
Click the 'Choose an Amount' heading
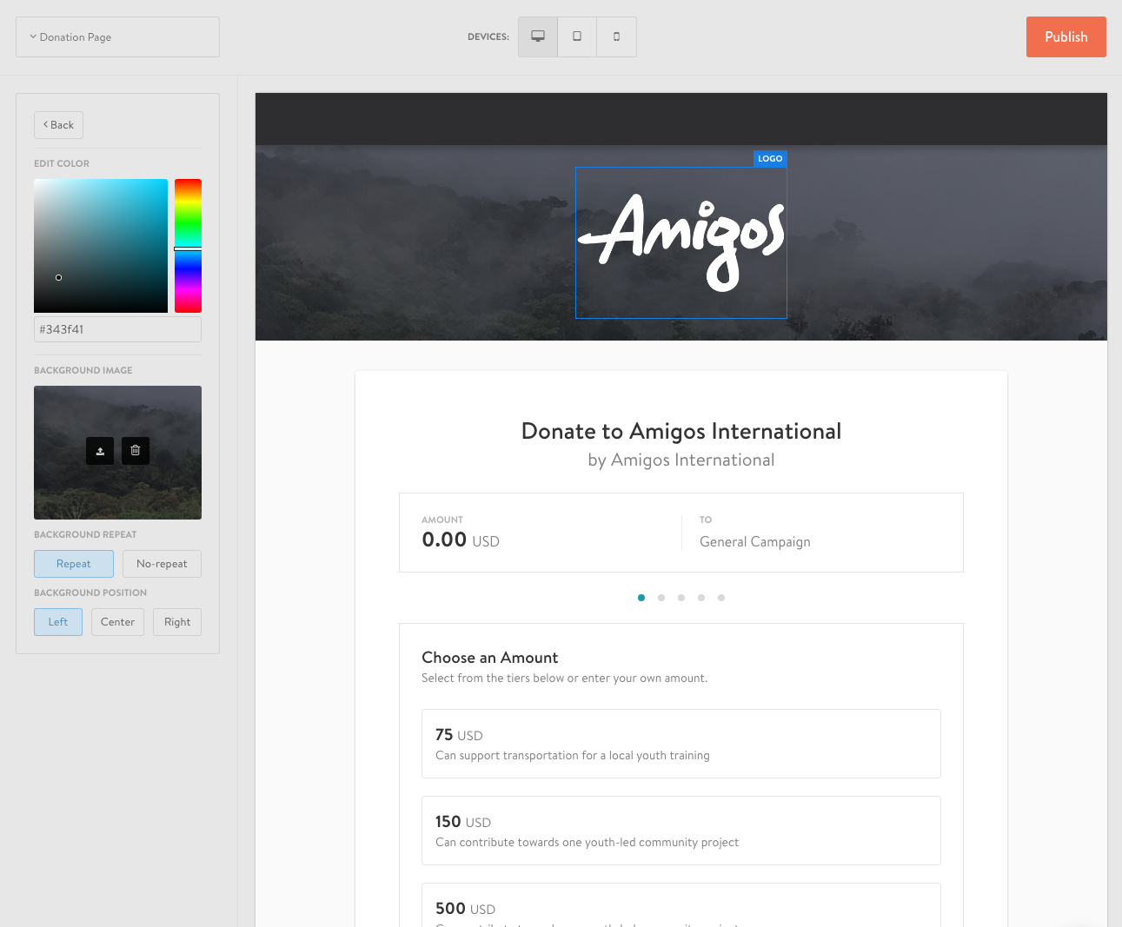490,658
